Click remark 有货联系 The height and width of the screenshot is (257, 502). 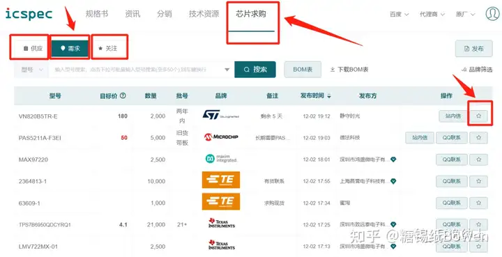(x=274, y=181)
